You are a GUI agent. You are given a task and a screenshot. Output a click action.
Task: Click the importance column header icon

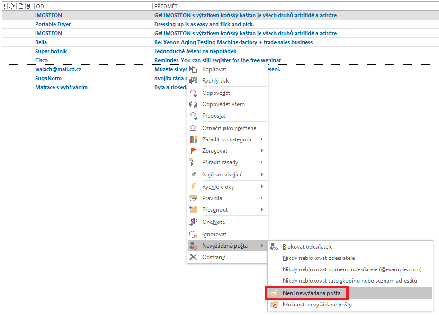[5, 6]
